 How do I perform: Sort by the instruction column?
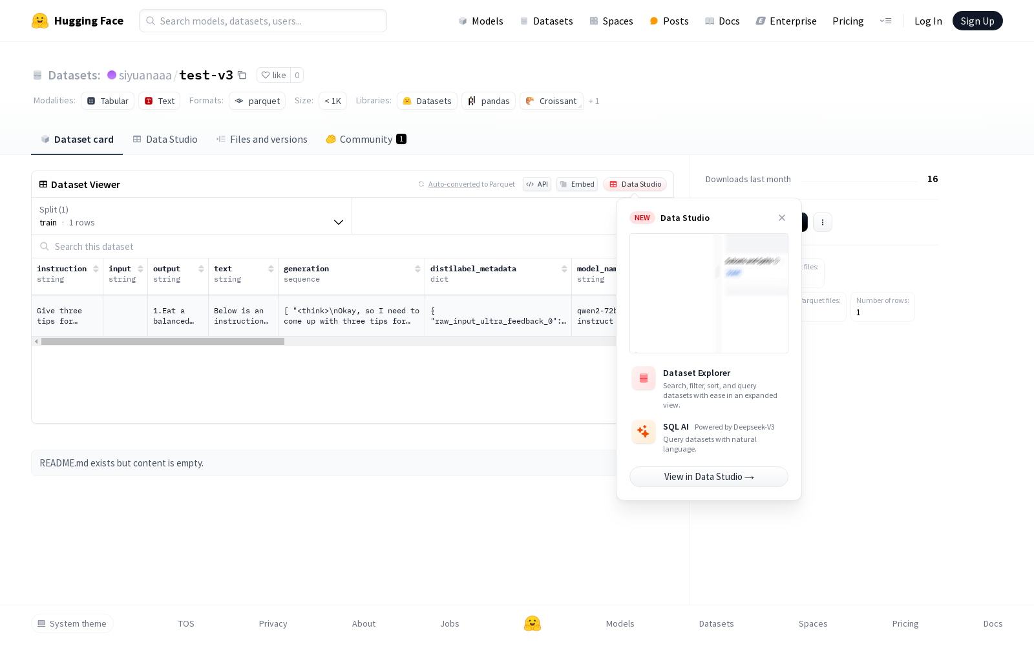pyautogui.click(x=96, y=269)
